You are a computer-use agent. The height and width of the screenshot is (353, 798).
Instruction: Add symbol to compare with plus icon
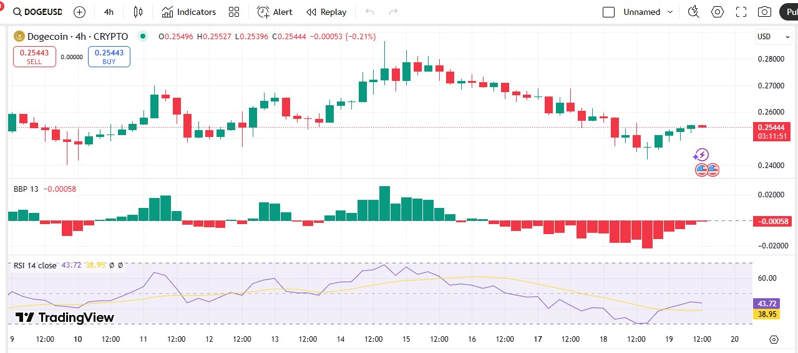click(x=79, y=12)
